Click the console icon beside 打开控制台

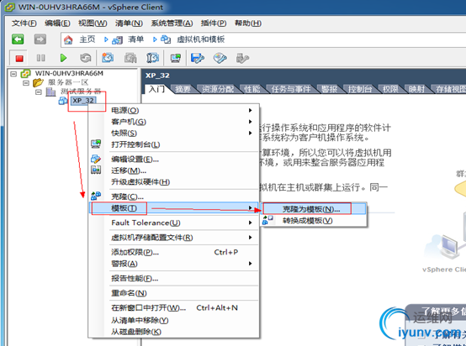click(96, 144)
